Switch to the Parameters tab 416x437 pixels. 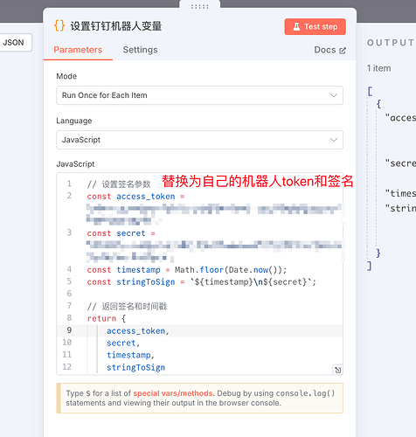point(78,50)
